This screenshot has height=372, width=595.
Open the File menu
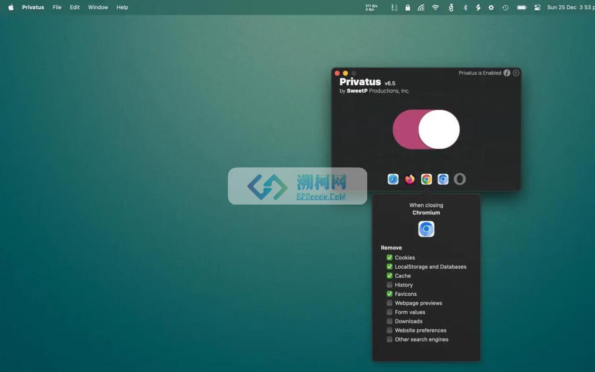pos(57,7)
